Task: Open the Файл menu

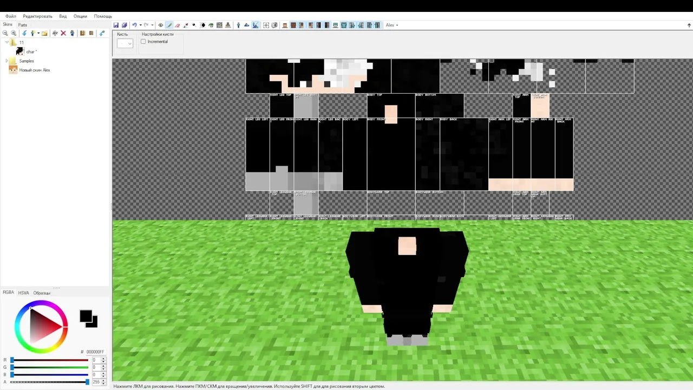Action: (x=10, y=16)
